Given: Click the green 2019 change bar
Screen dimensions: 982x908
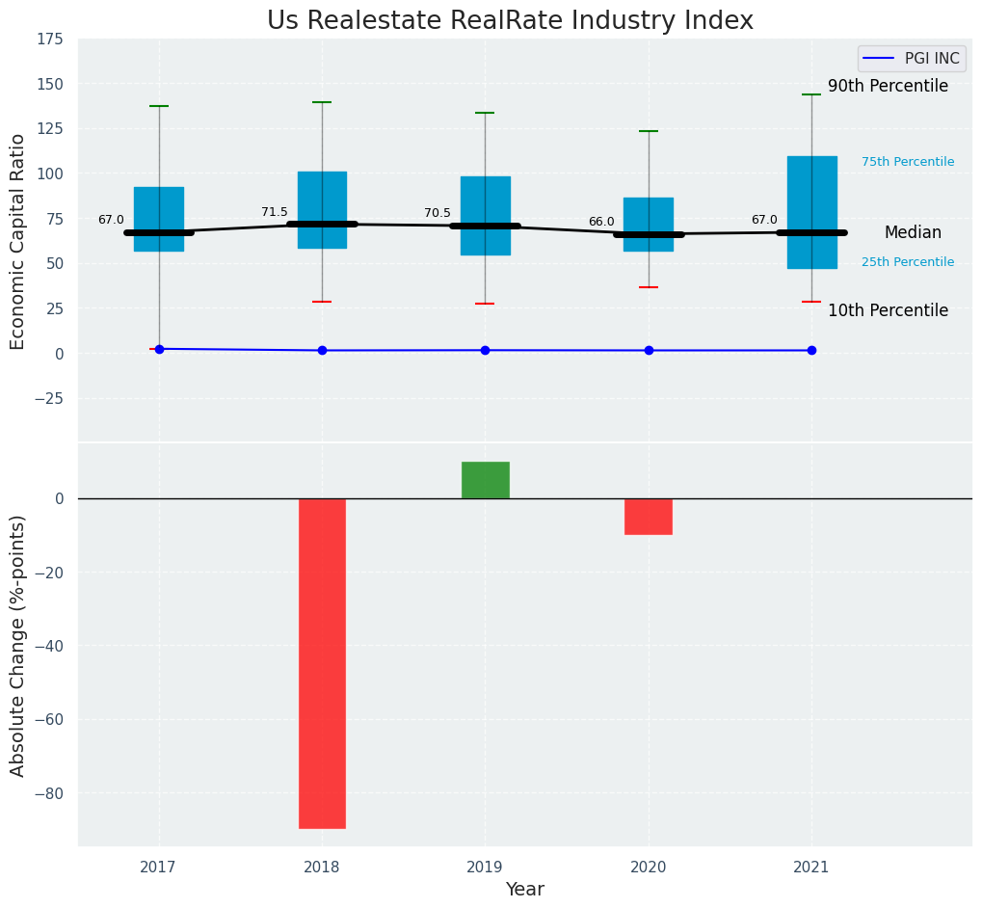Looking at the screenshot, I should click(x=485, y=480).
